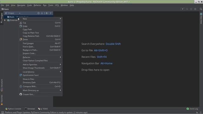Choose Directory Path
The height and width of the screenshot is (114, 203).
click(x=41, y=82)
